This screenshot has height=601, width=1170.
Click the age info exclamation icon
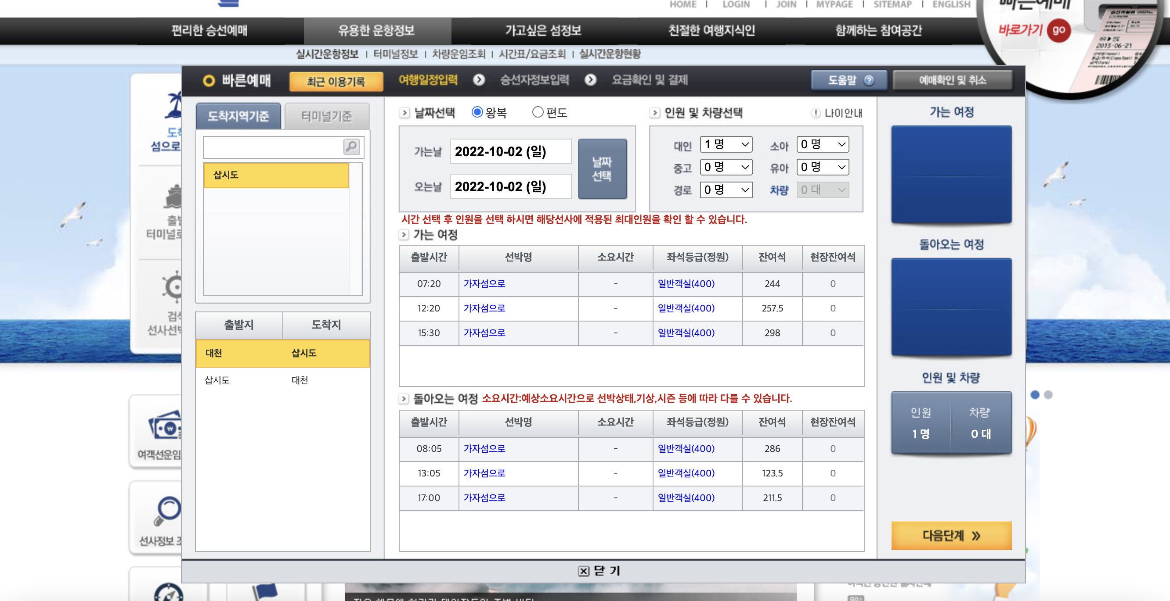pos(816,113)
